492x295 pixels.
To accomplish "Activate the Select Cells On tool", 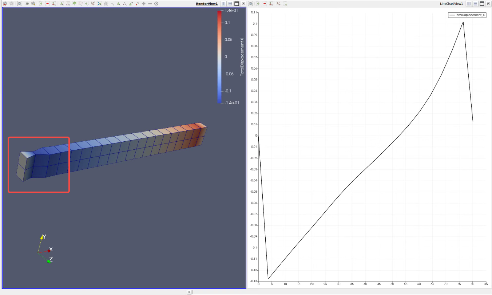I will 62,3.
